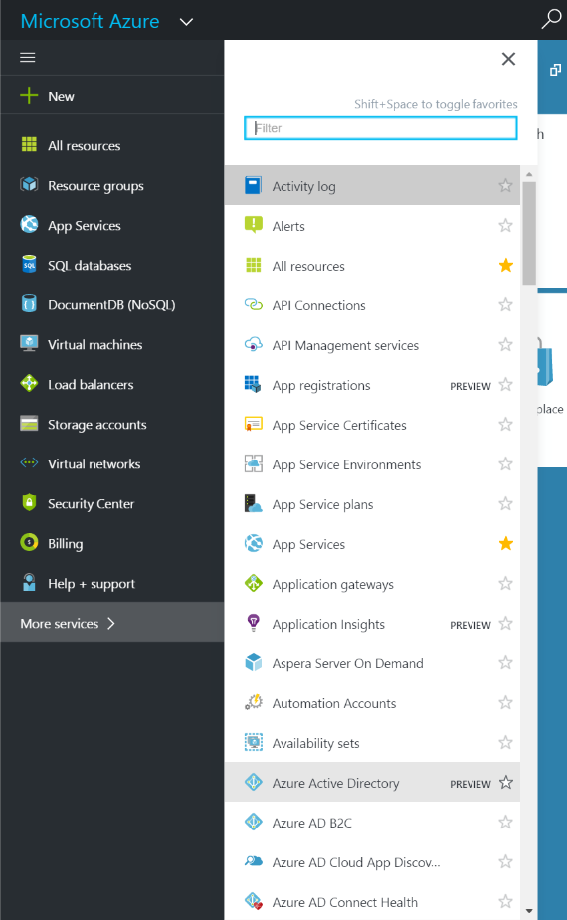Click the Virtual networks icon

[29, 463]
